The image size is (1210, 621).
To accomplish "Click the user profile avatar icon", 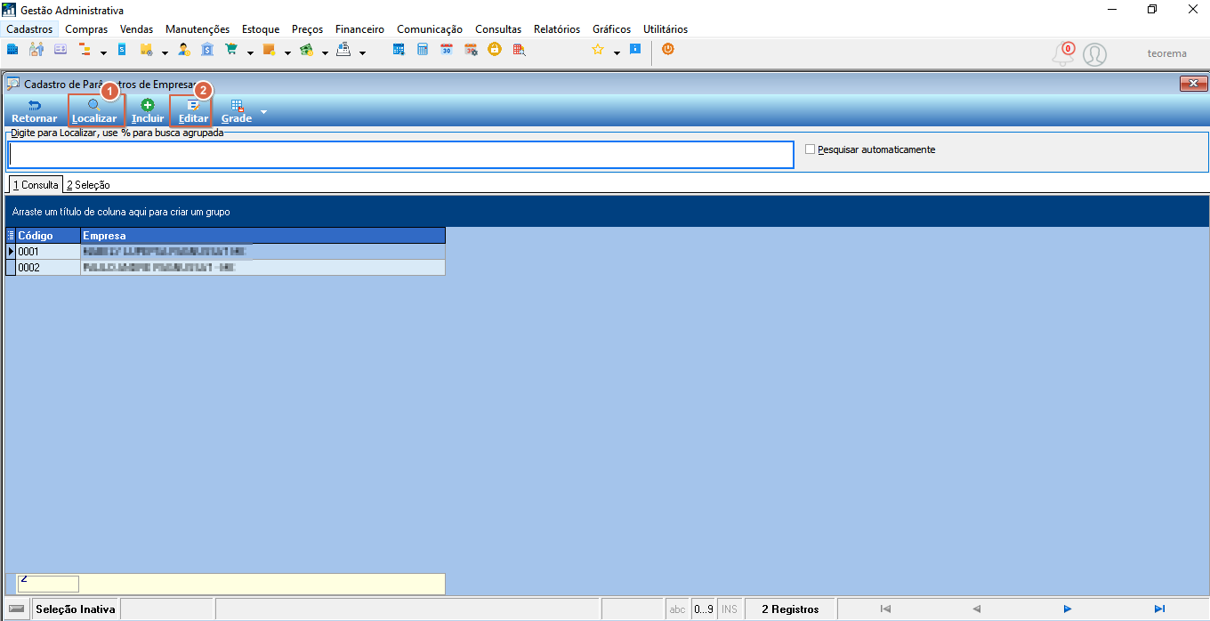I will [x=1094, y=54].
